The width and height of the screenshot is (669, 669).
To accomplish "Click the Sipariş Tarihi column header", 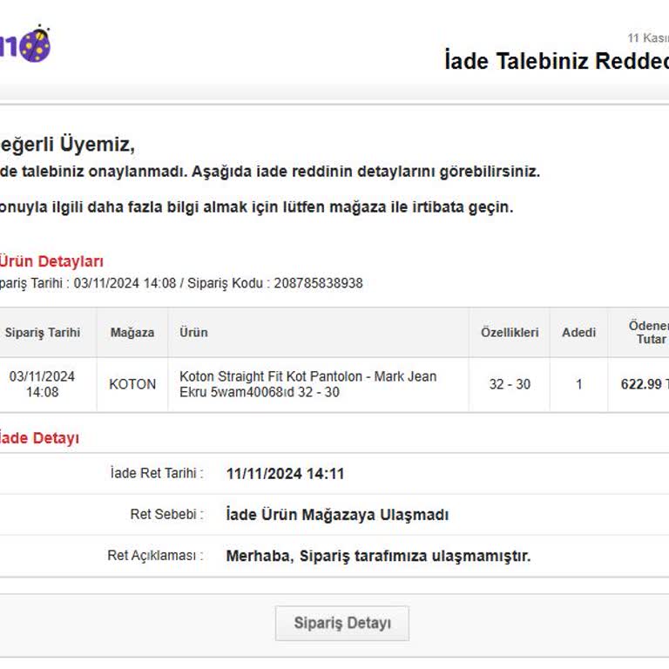I will coord(42,333).
